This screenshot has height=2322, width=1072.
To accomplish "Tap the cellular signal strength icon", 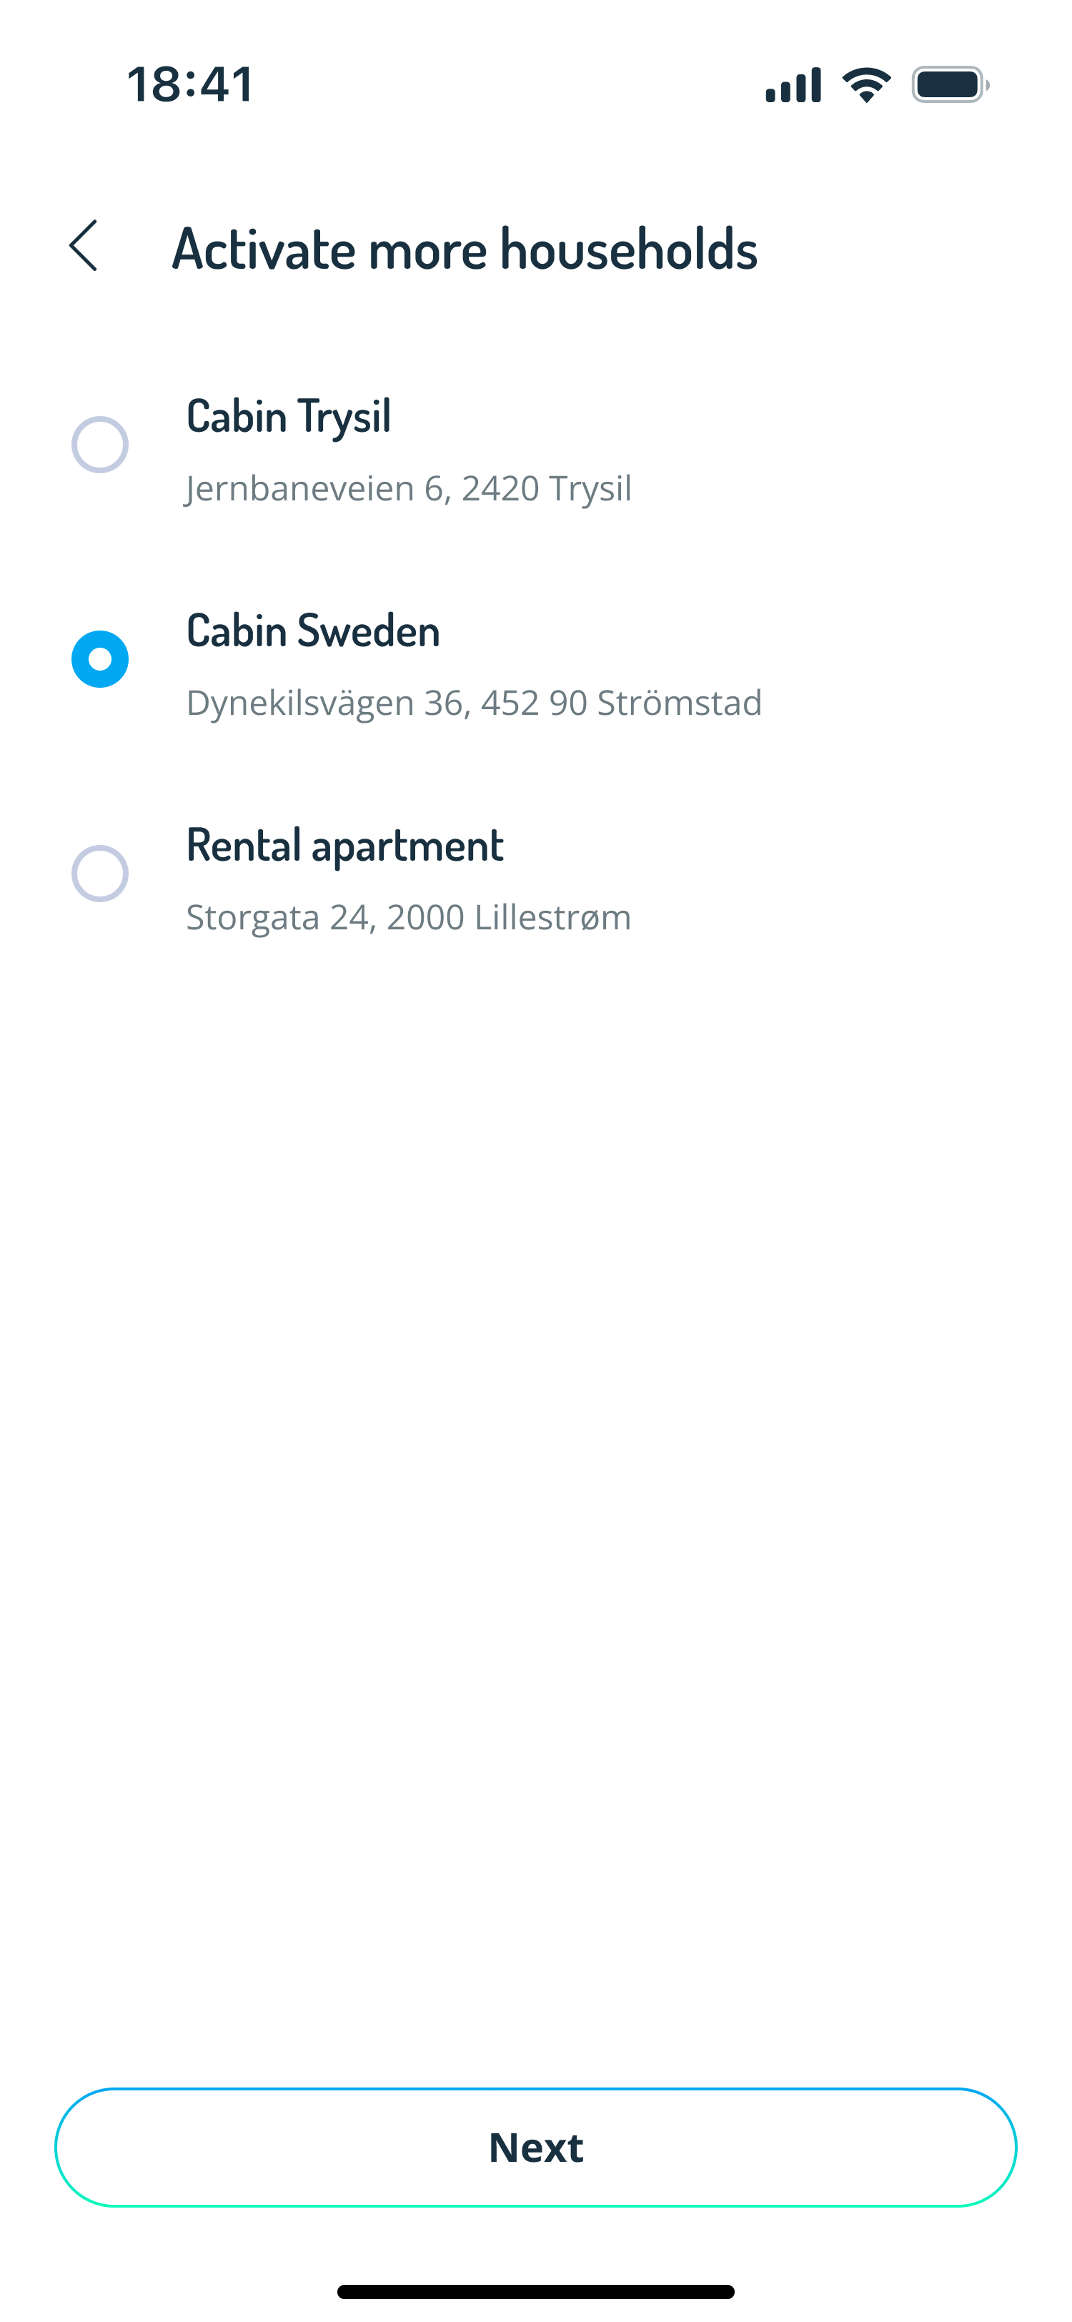I will 793,86.
